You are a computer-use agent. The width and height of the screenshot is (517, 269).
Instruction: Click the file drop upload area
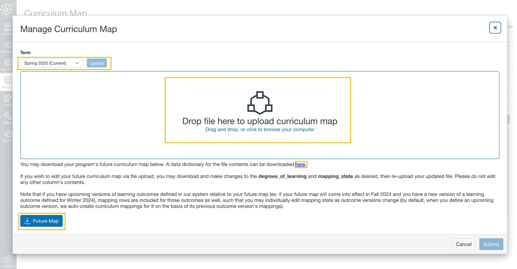(258, 110)
